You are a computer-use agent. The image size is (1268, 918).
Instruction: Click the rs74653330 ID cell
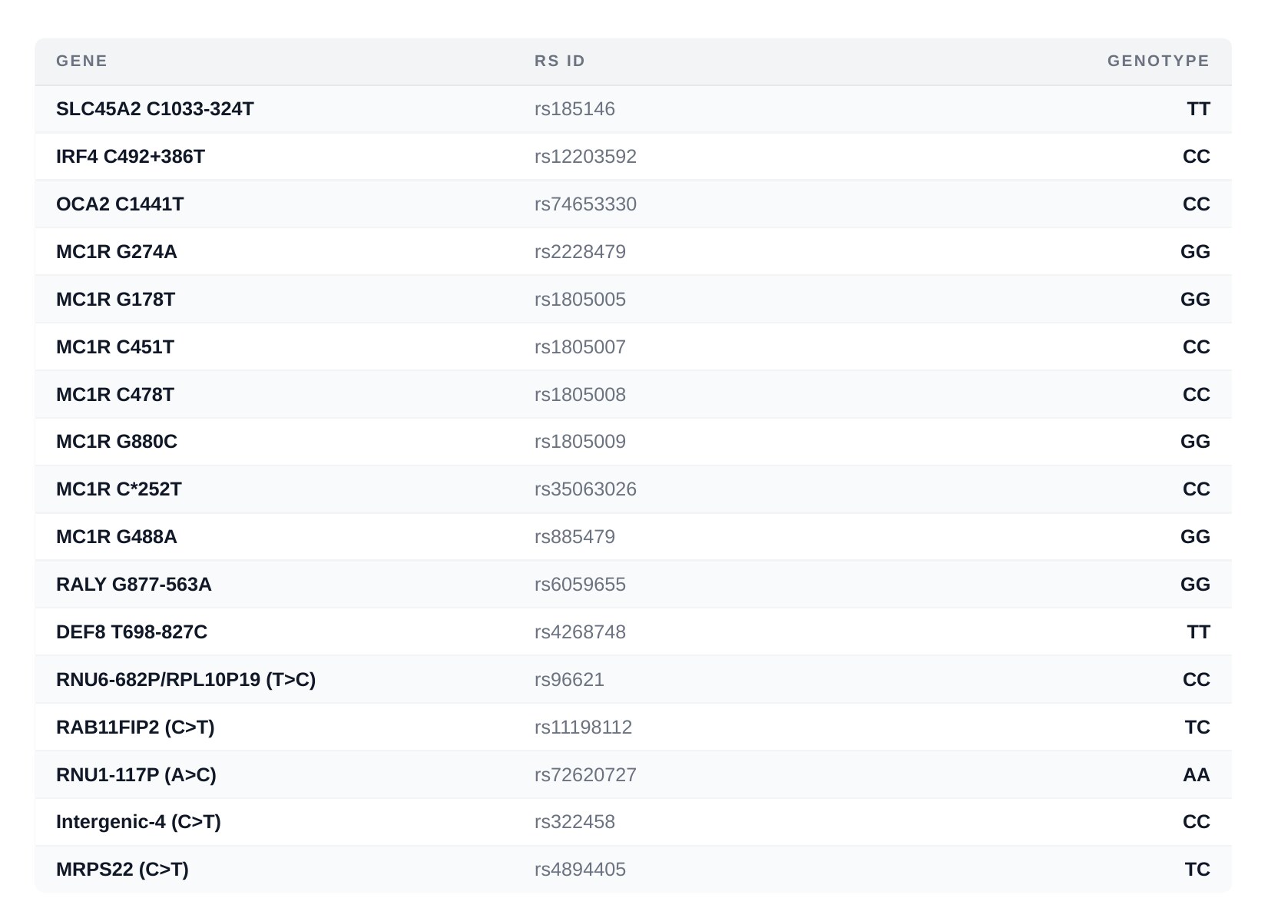585,204
